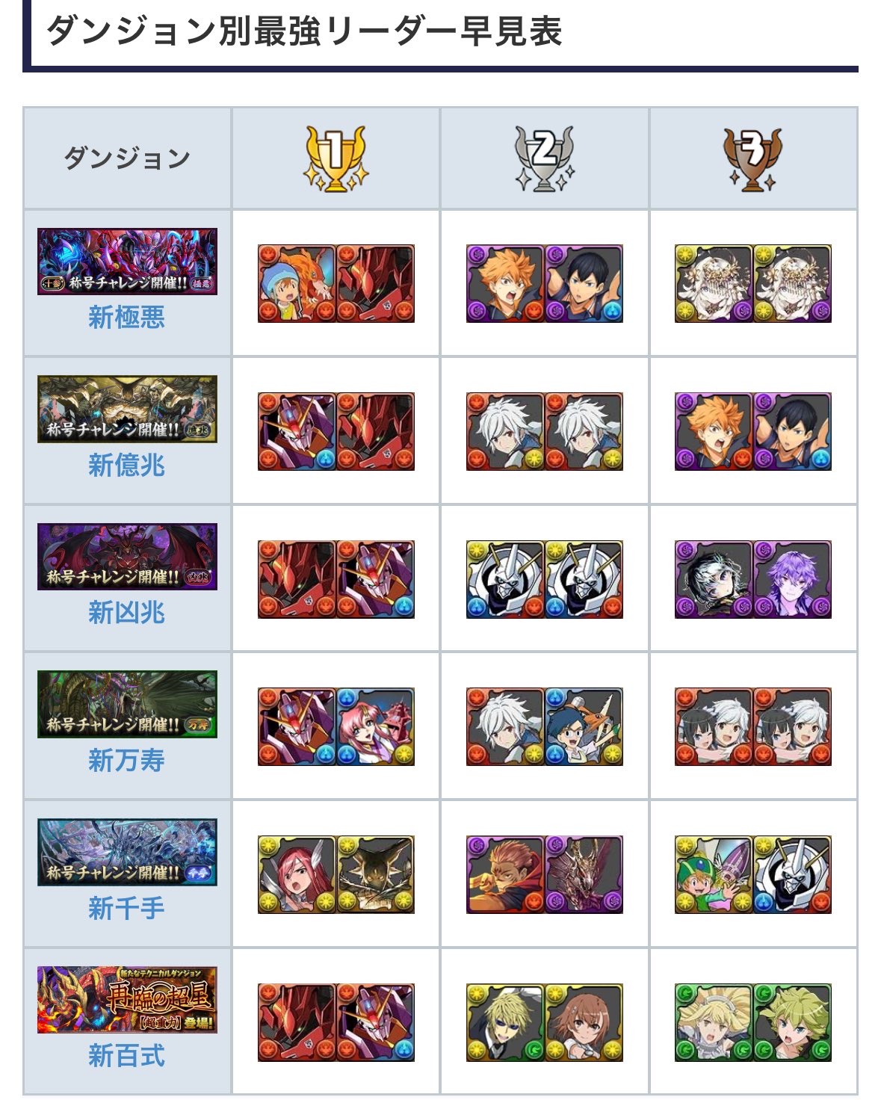Screen dimensions: 881x1100
Task: Click the bronze third place trophy icon
Action: click(x=753, y=158)
